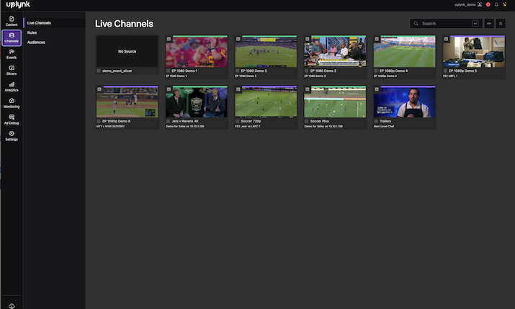The width and height of the screenshot is (515, 309).
Task: Open the Rules tab
Action: (x=32, y=33)
